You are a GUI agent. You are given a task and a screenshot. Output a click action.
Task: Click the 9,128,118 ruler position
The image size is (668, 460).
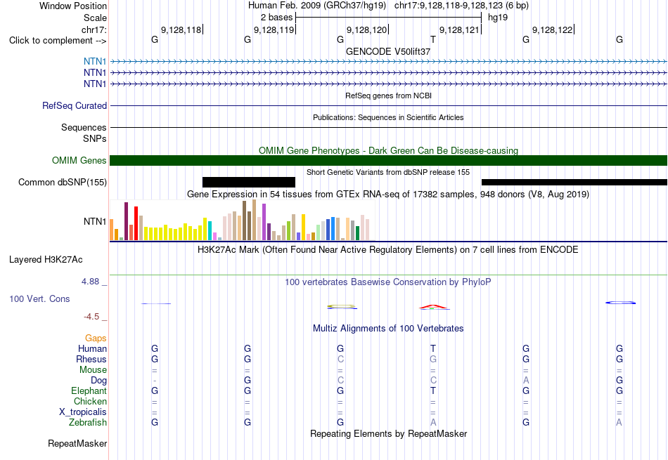tap(181, 29)
